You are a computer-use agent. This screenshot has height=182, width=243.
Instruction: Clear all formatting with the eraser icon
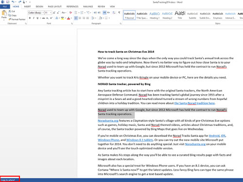tap(70, 13)
